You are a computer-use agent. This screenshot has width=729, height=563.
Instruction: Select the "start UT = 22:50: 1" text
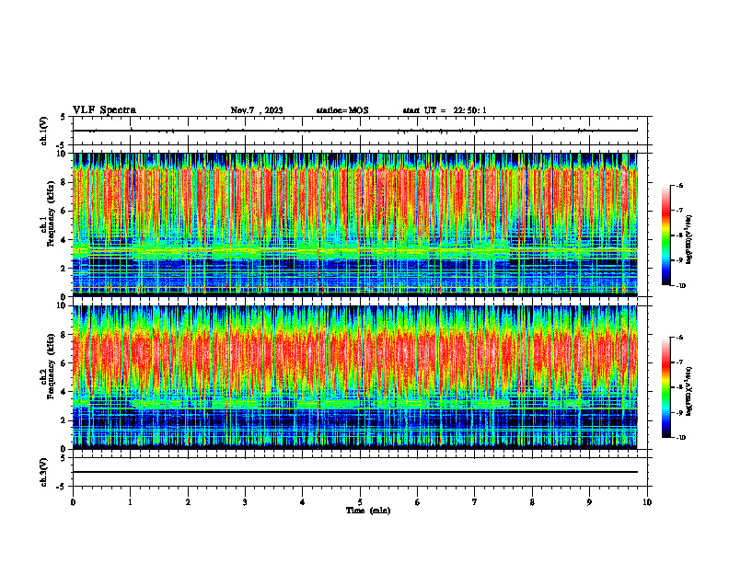point(445,110)
